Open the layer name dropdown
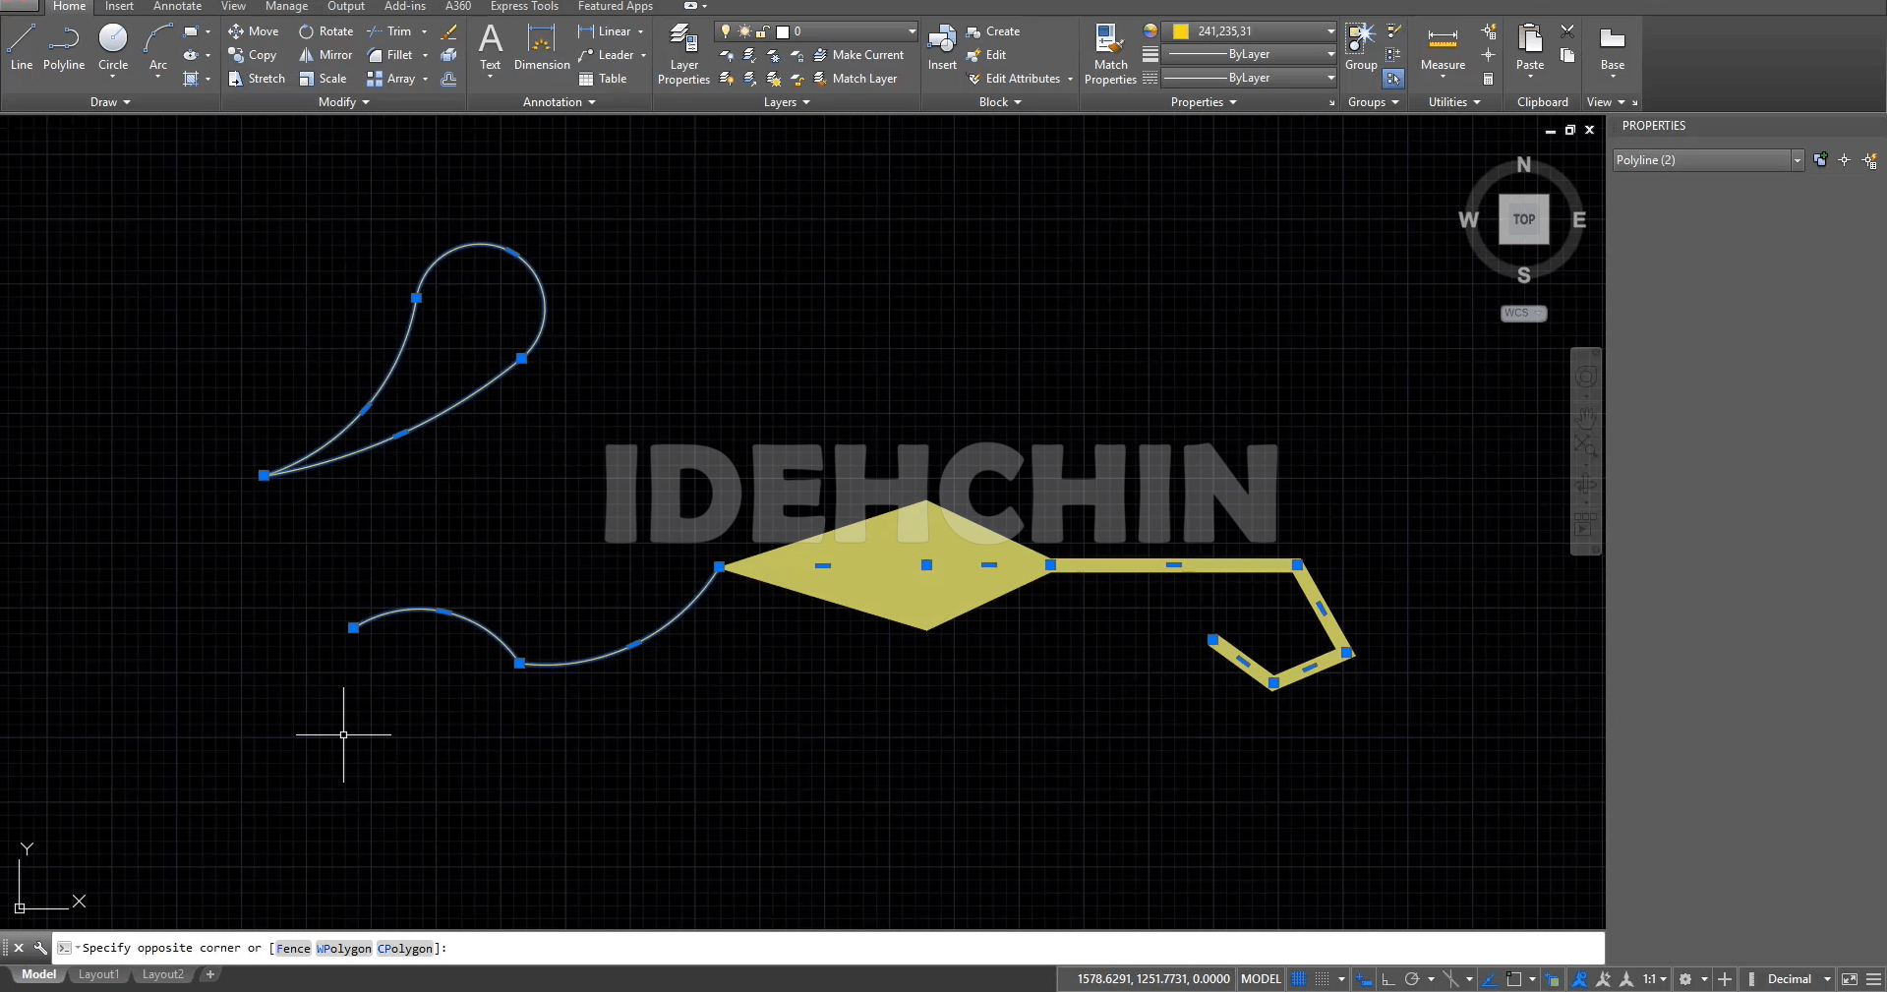 click(x=912, y=31)
